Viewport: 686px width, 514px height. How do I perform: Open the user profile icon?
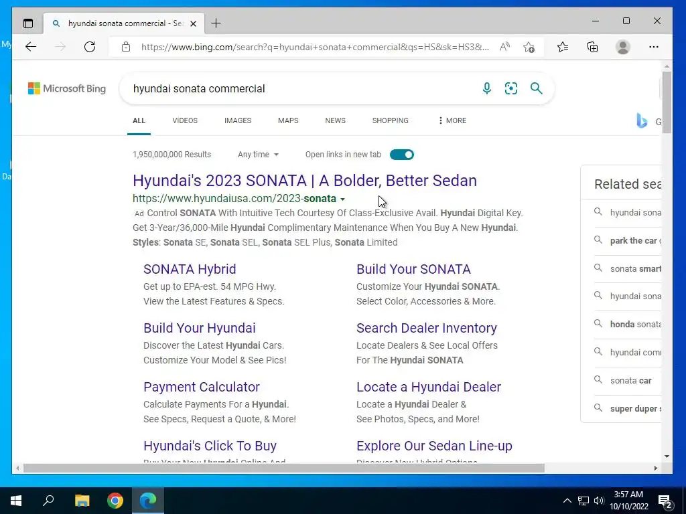point(622,47)
